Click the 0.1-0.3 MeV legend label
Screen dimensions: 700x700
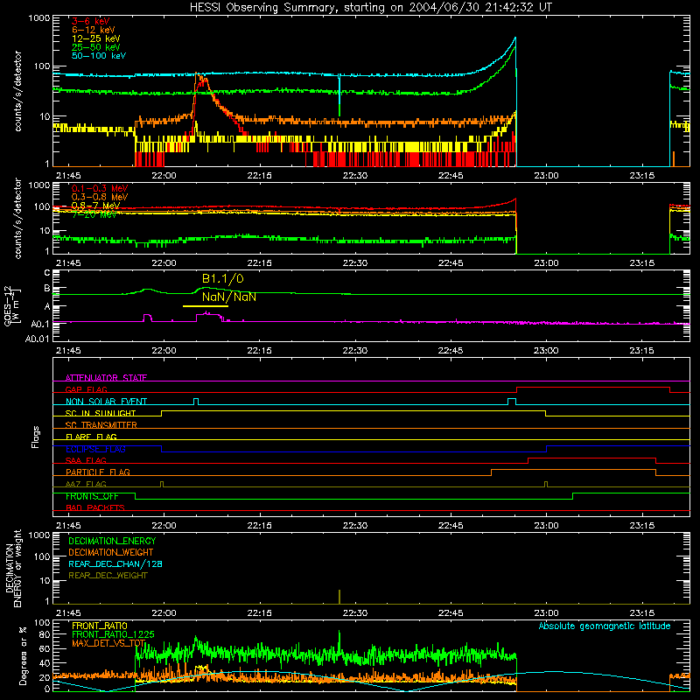[x=100, y=188]
